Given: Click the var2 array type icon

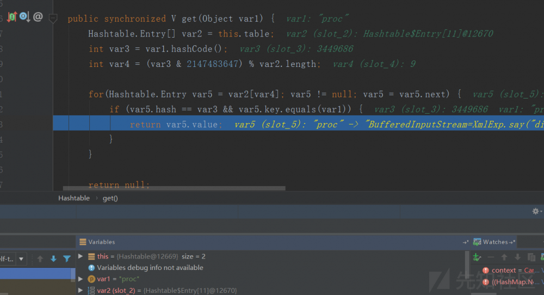Looking at the screenshot, I should [x=91, y=291].
